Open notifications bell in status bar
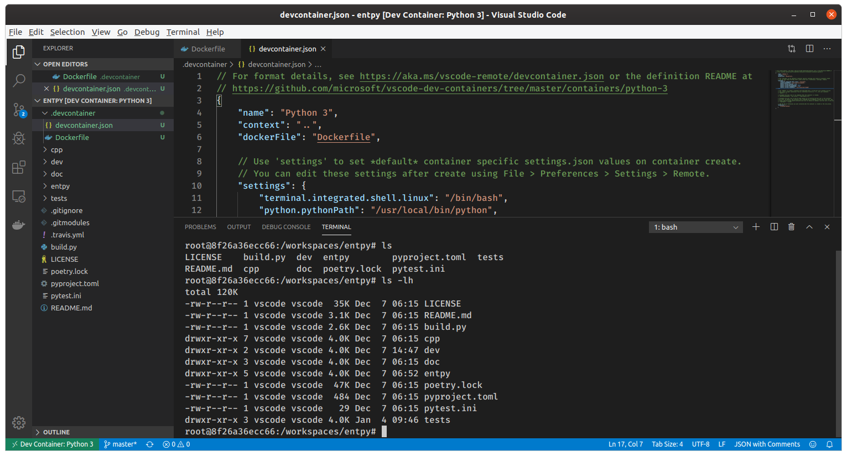Screen dimensions: 847x456 829,444
